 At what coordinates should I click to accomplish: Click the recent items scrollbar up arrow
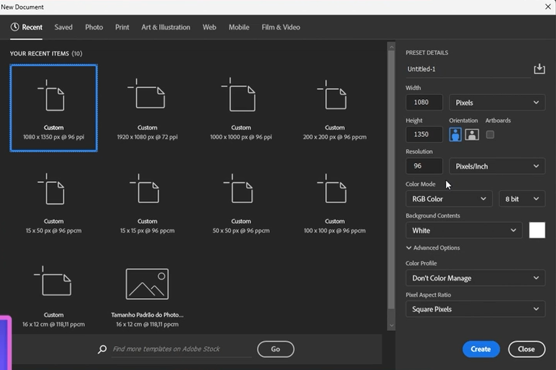(391, 47)
